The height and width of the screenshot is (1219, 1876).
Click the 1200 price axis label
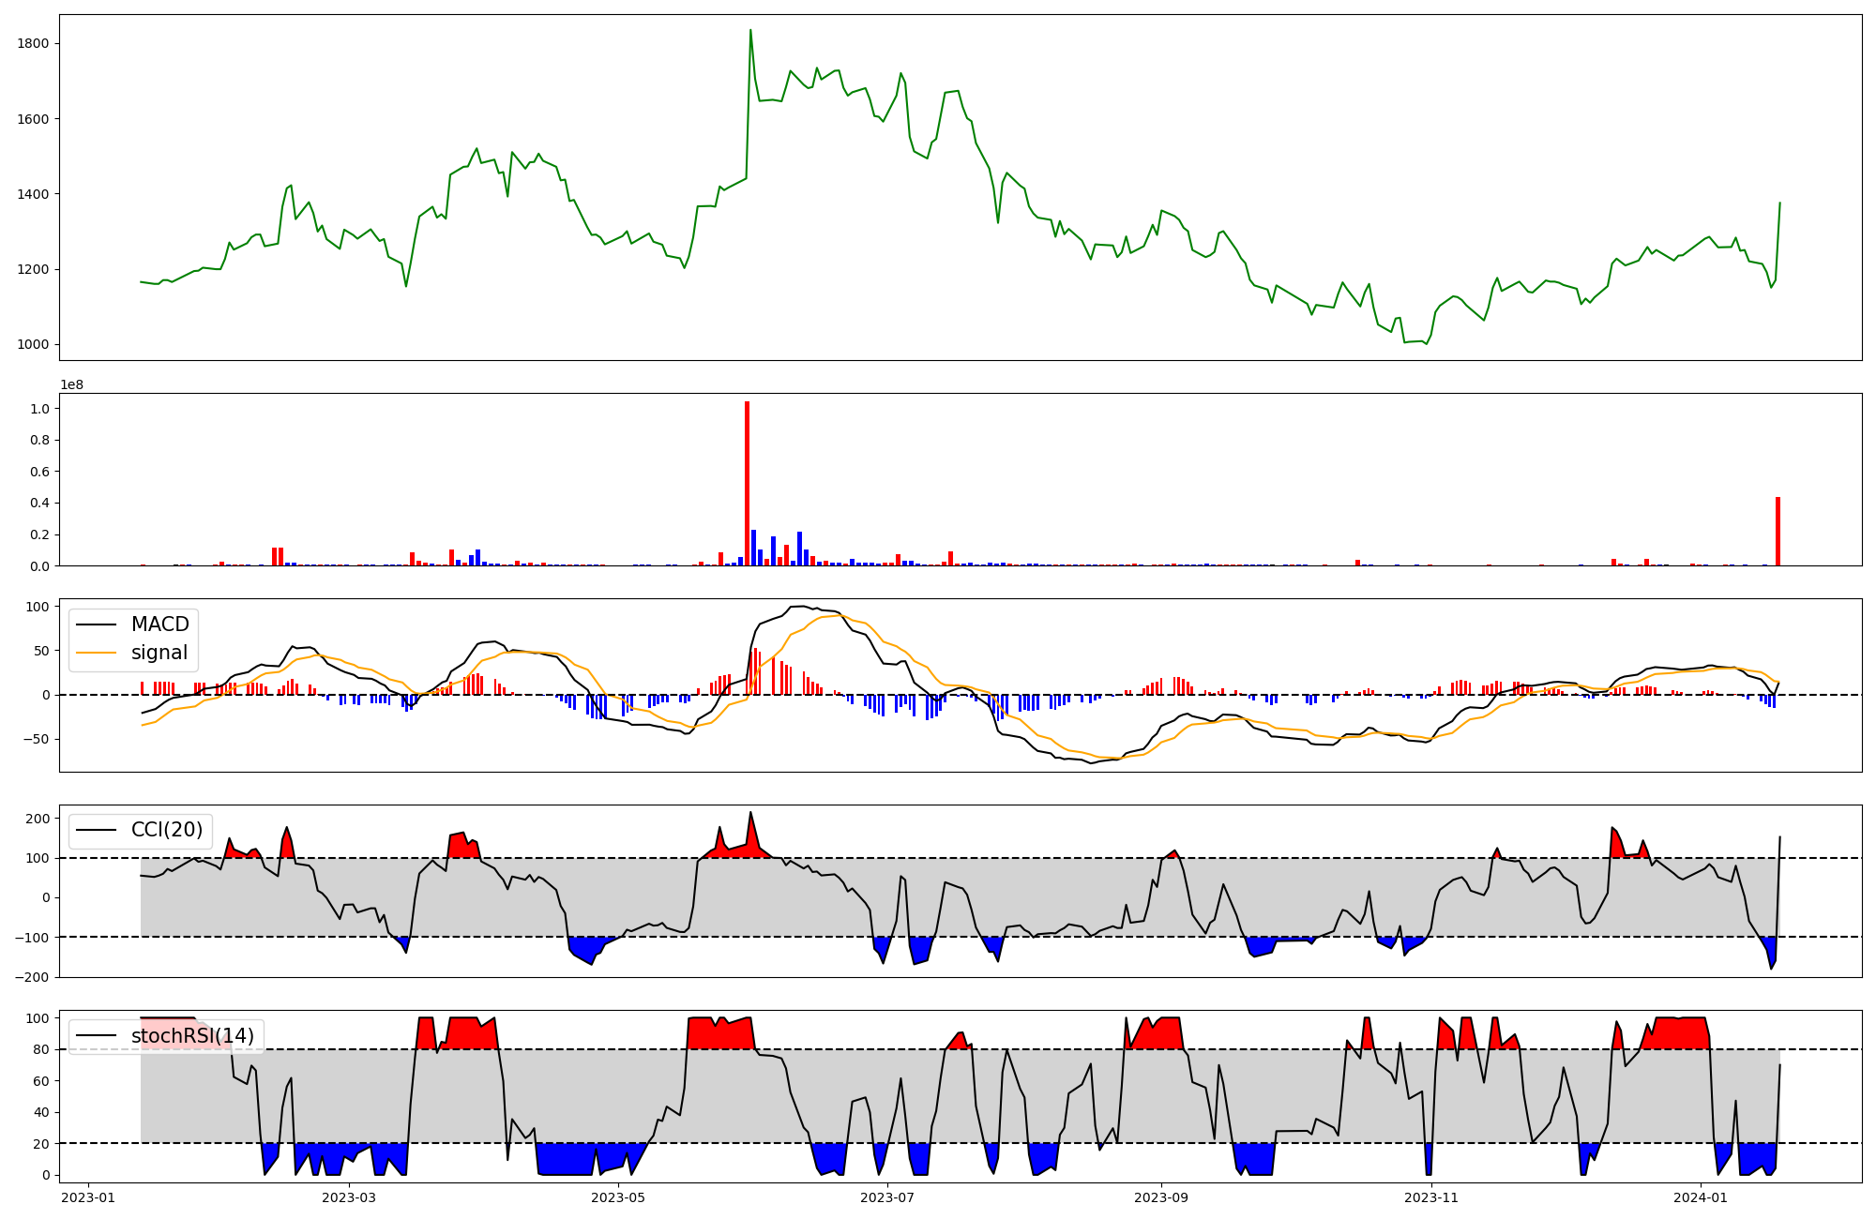pos(34,269)
